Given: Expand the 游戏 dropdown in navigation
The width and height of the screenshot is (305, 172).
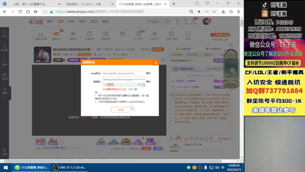Looking at the screenshot, I should (x=95, y=21).
